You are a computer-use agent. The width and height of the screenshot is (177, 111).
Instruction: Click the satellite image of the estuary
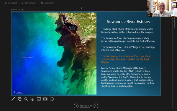[x=54, y=54]
